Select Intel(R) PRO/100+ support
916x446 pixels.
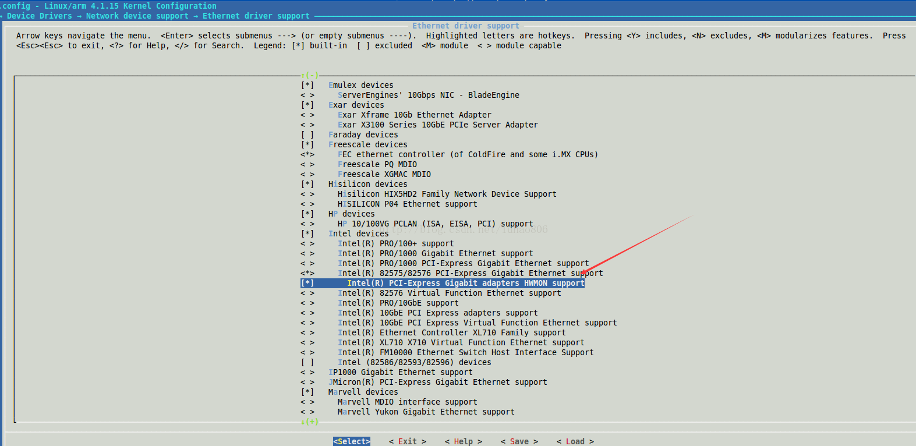tap(396, 243)
